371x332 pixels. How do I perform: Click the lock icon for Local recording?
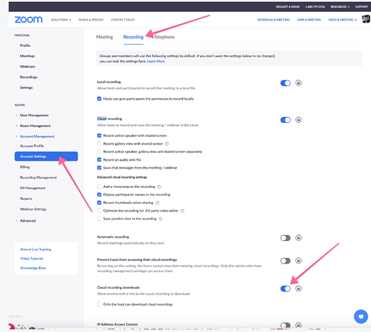coord(299,83)
